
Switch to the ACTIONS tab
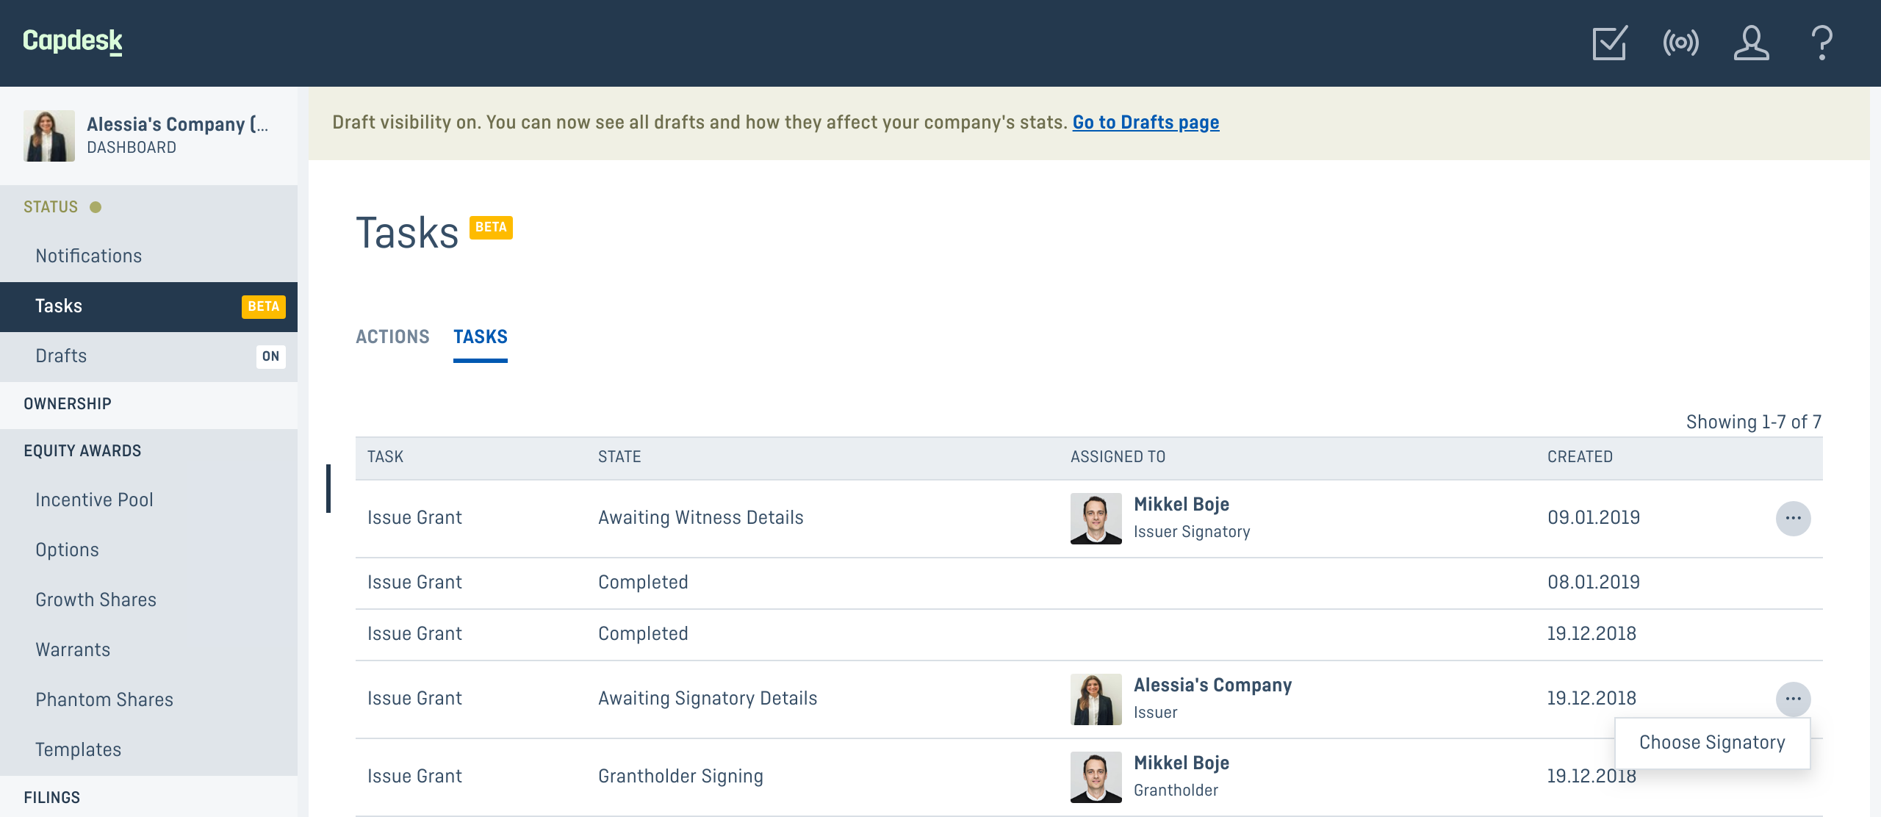(392, 337)
